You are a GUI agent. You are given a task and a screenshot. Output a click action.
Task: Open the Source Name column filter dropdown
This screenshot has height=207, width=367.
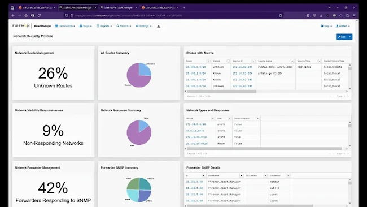click(x=292, y=61)
